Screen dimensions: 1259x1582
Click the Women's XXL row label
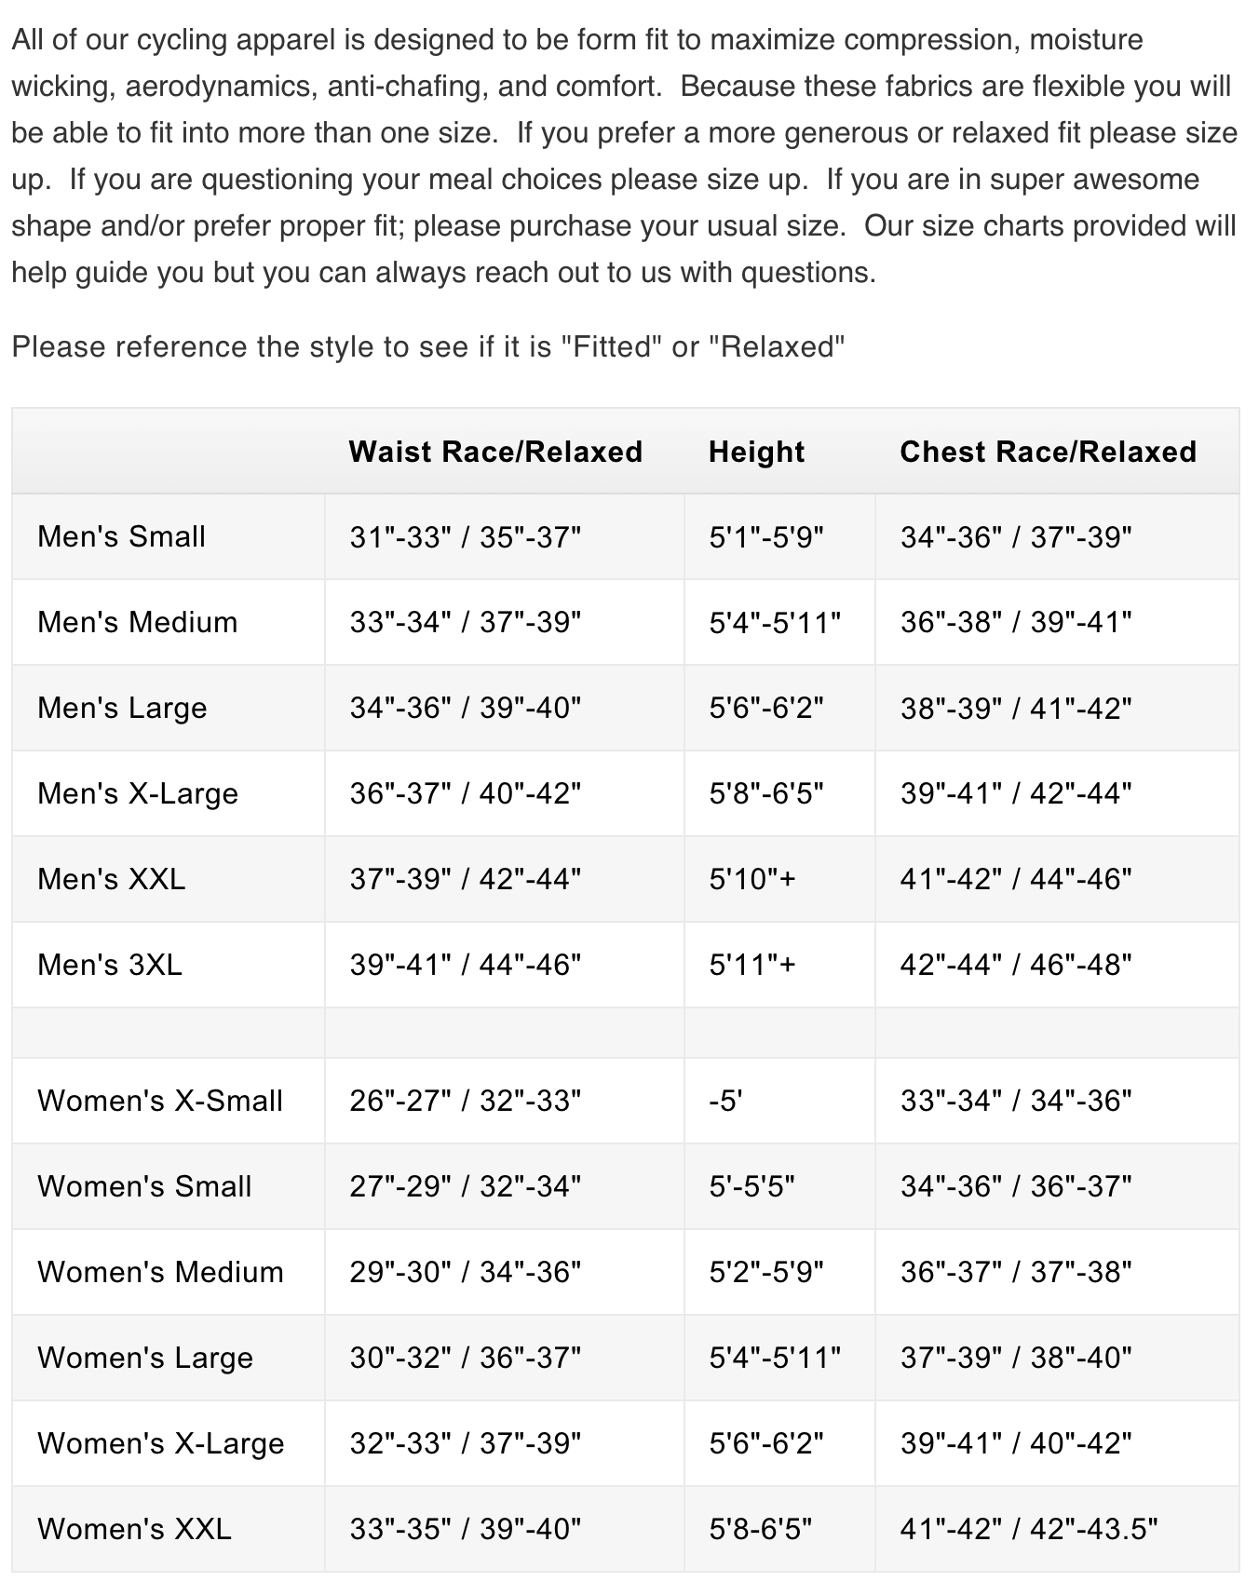click(134, 1529)
